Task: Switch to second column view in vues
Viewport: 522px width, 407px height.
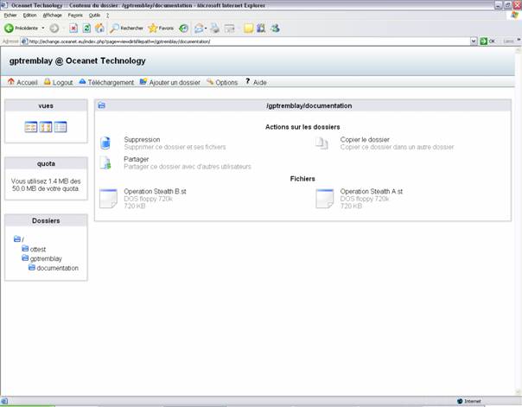Action: pyautogui.click(x=46, y=127)
